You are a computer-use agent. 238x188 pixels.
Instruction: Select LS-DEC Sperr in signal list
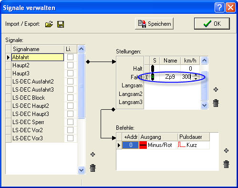click(x=38, y=122)
